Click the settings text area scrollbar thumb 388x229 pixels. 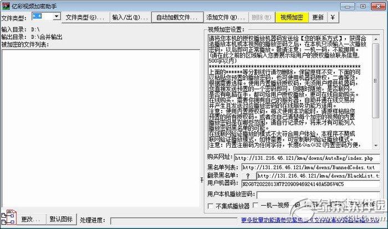(x=376, y=81)
